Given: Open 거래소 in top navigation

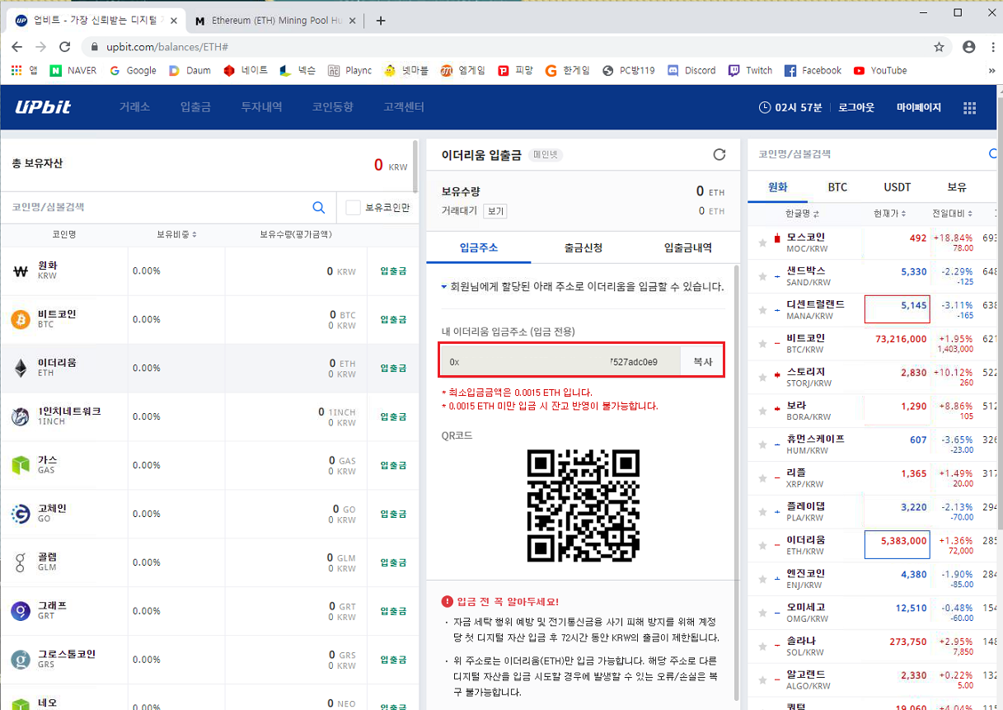Looking at the screenshot, I should tap(134, 107).
